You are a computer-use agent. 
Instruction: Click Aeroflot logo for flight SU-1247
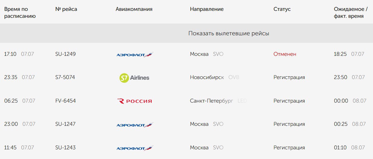click(135, 124)
